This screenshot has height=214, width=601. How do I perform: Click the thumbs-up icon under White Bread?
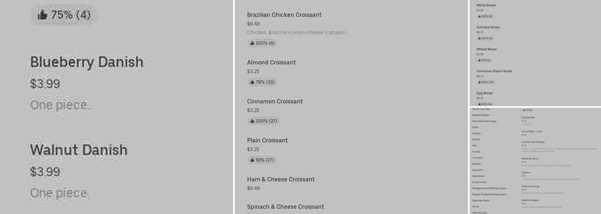coord(480,17)
